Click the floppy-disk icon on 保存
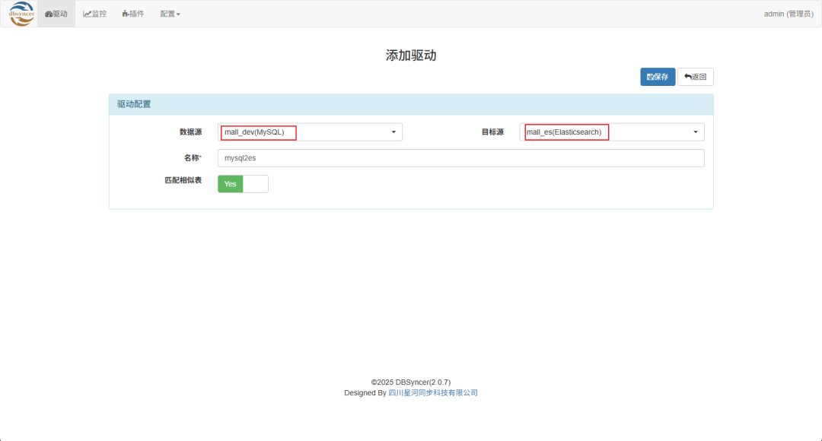Screen dimensions: 822x441 (x=650, y=77)
